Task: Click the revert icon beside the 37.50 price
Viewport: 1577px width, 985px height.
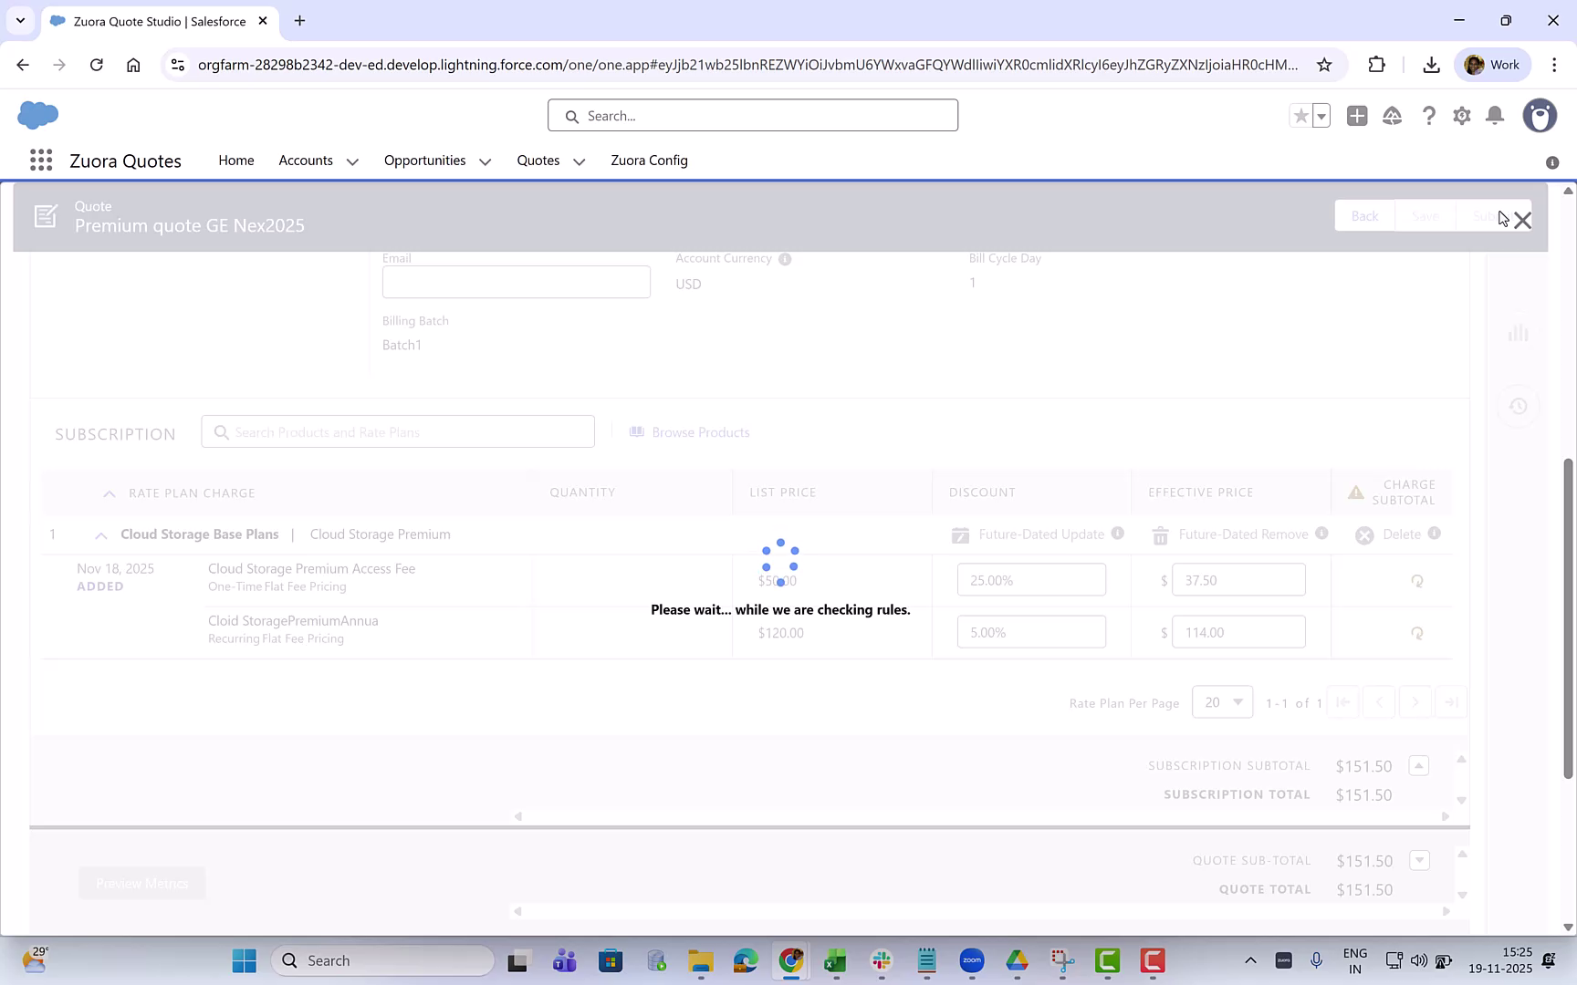Action: (x=1417, y=580)
